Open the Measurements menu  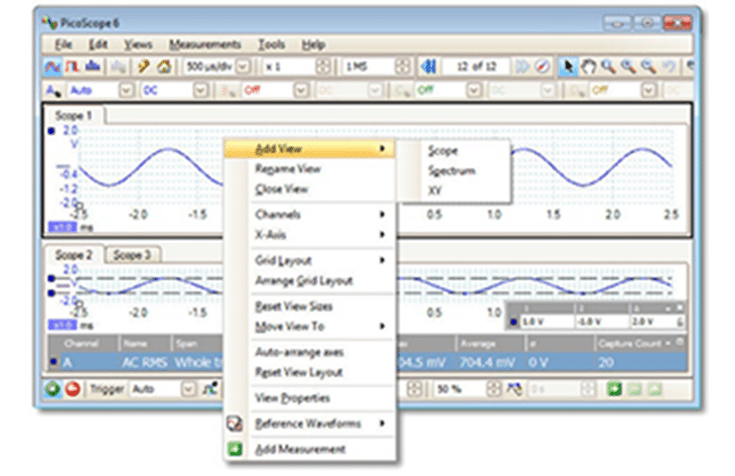click(x=205, y=45)
